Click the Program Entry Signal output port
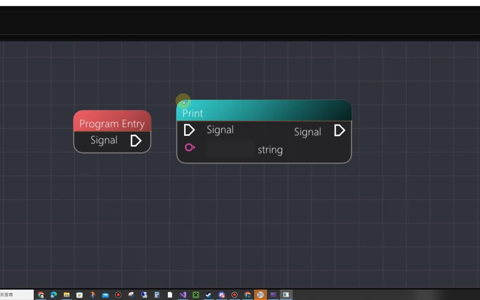Viewport: 480px width, 300px height. pos(135,141)
